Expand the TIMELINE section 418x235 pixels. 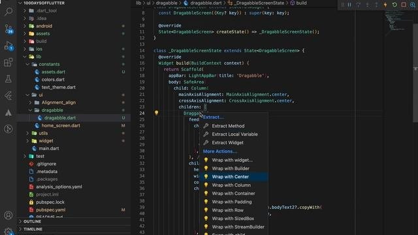click(x=33, y=229)
